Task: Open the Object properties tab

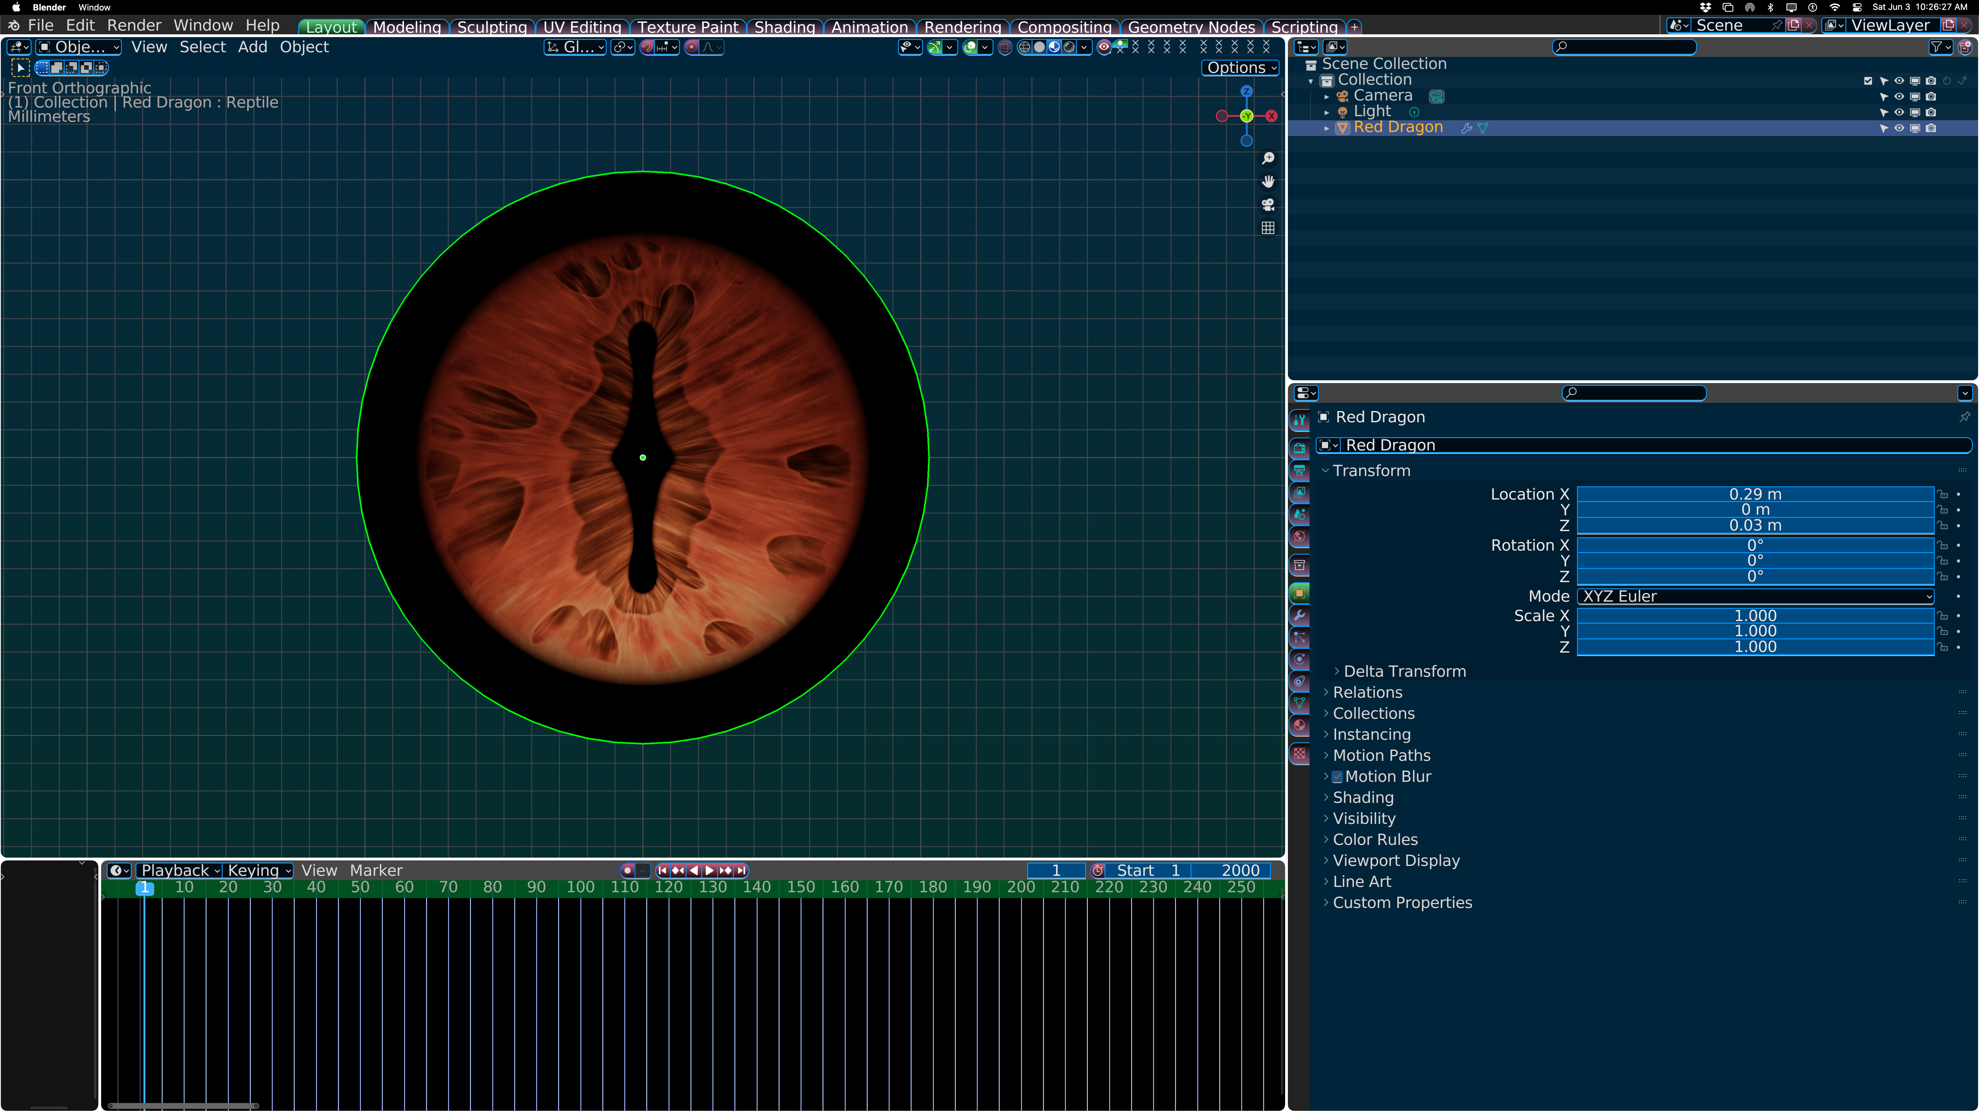Action: 1299,593
